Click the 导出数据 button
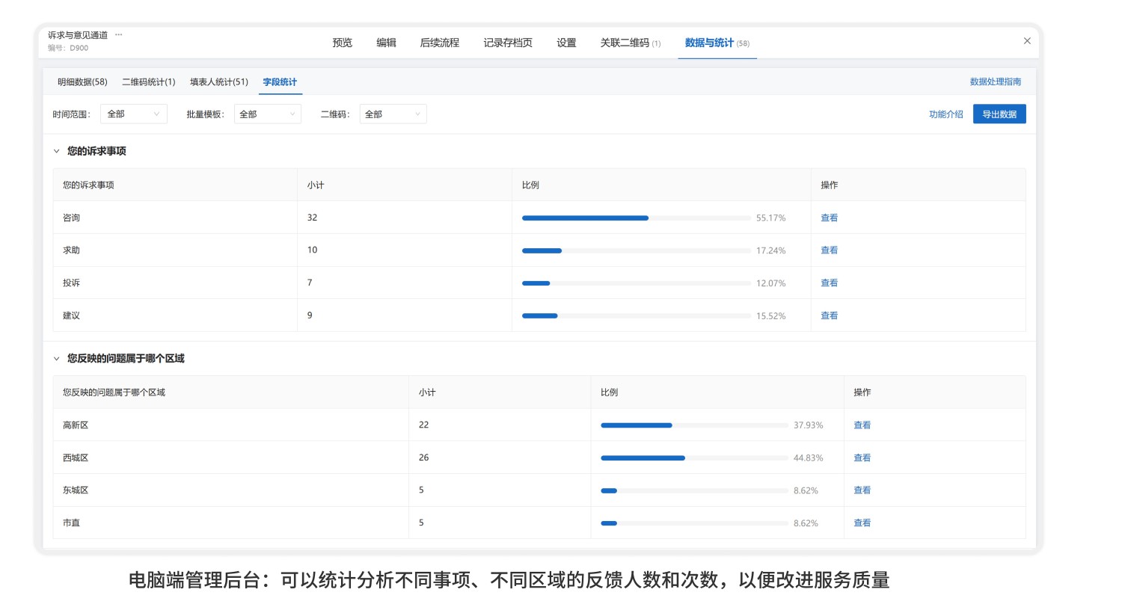The height and width of the screenshot is (610, 1122). coord(999,114)
